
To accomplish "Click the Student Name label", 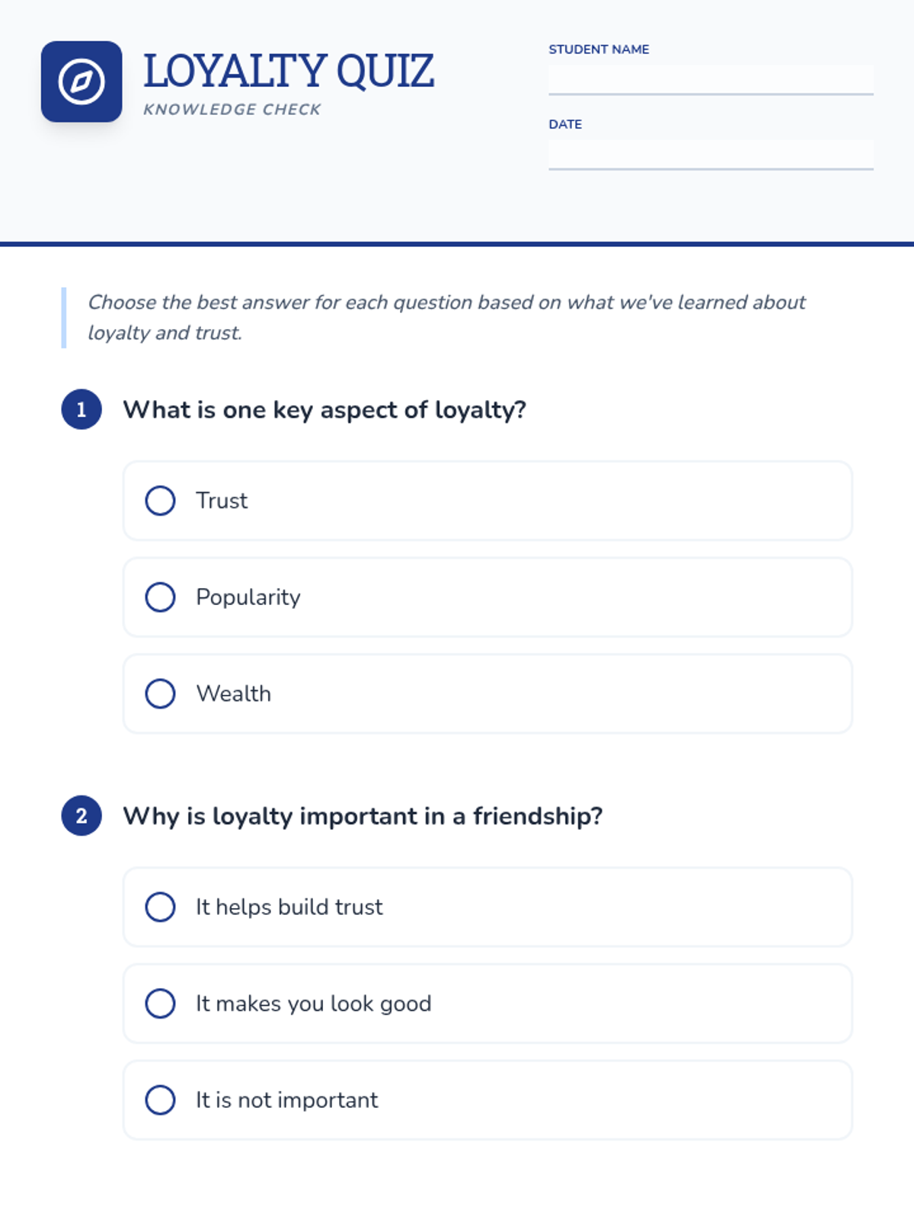I will coord(599,50).
